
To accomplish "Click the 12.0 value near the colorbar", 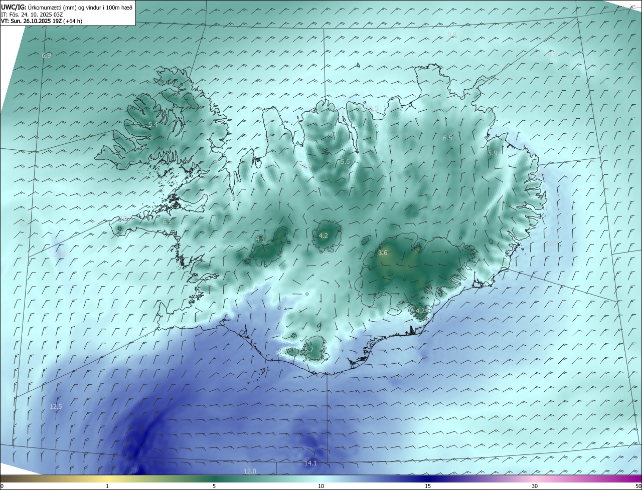I will click(250, 471).
